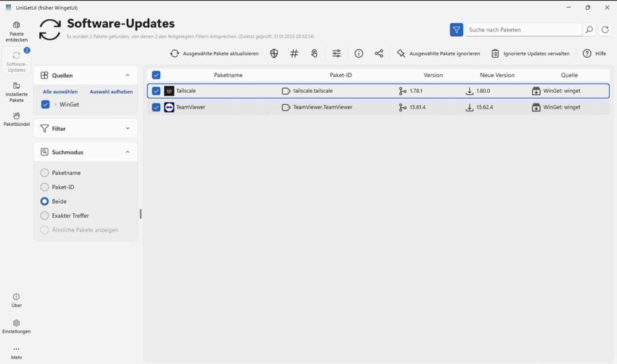This screenshot has width=617, height=364.
Task: Sort by the Paketname column header
Action: coord(228,75)
